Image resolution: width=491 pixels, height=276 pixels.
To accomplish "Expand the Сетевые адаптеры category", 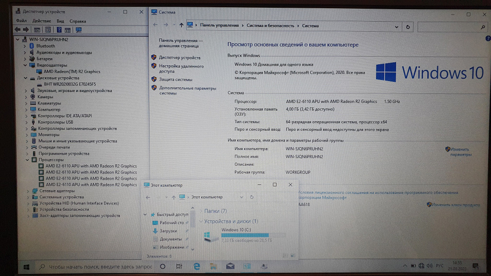I will click(27, 191).
